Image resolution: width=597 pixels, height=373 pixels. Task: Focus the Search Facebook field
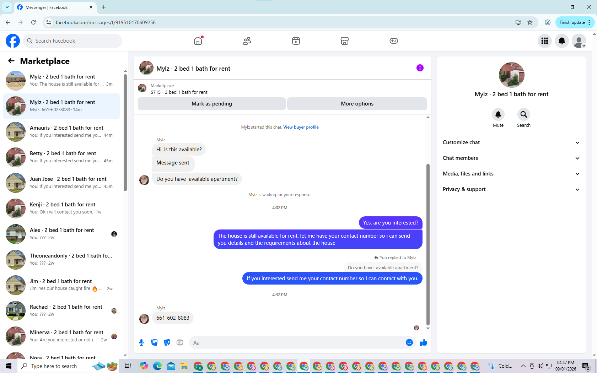(x=73, y=41)
